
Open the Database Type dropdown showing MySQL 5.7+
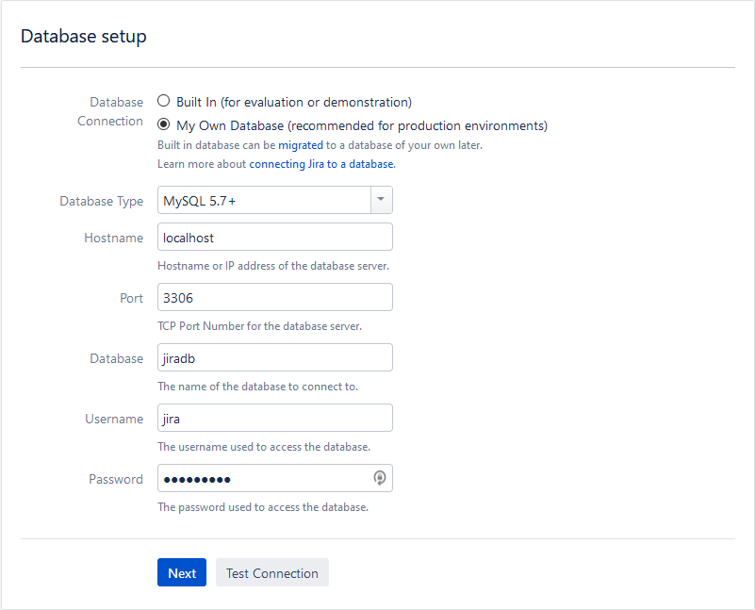tap(264, 201)
